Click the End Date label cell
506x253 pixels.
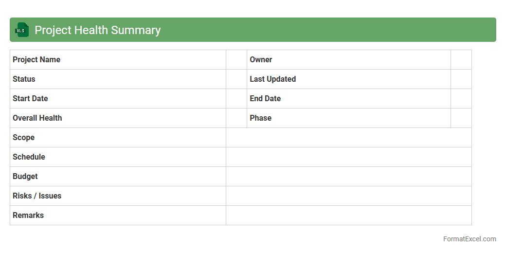point(348,99)
